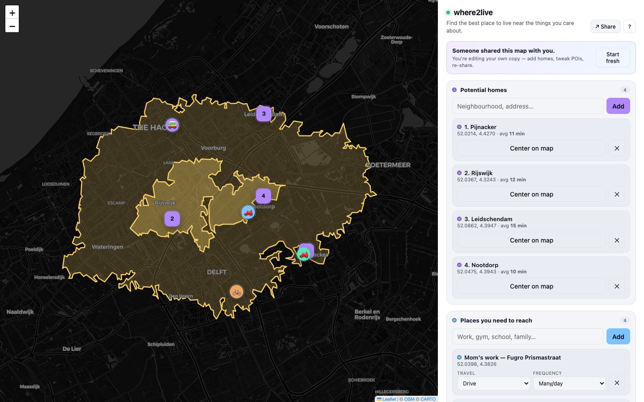Select the green car marker at Pijnacker
This screenshot has height=402, width=644.
304,254
